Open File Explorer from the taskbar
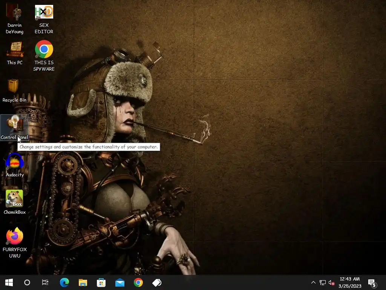Image resolution: width=386 pixels, height=290 pixels. pos(83,282)
